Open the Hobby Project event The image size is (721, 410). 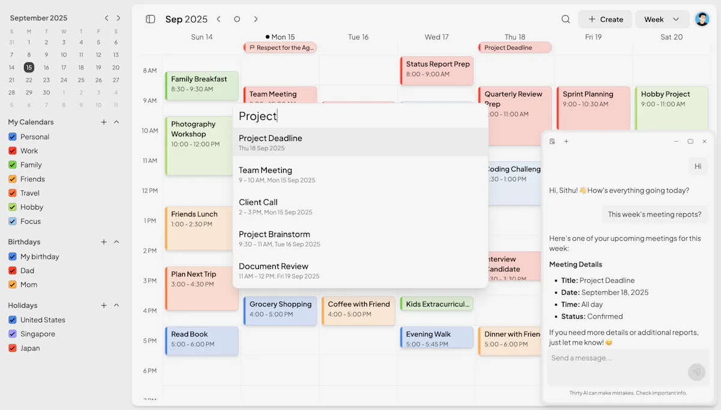coord(672,108)
